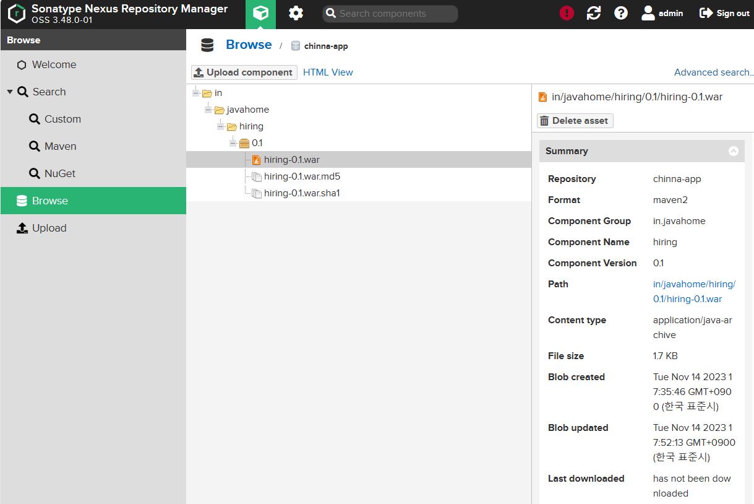Click the Sign out button
The height and width of the screenshot is (504, 754).
(724, 13)
